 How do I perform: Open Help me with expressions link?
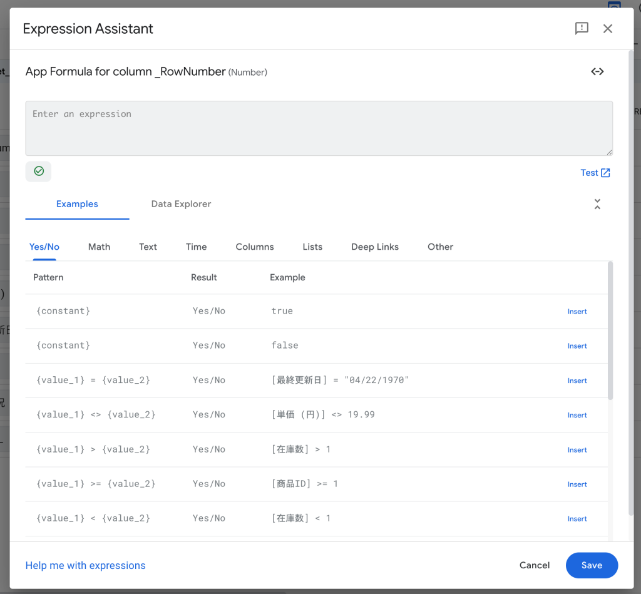pyautogui.click(x=85, y=565)
